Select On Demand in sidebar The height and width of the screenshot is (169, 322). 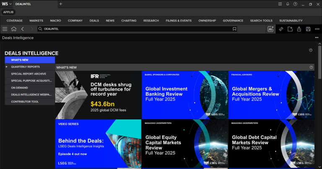30,88
